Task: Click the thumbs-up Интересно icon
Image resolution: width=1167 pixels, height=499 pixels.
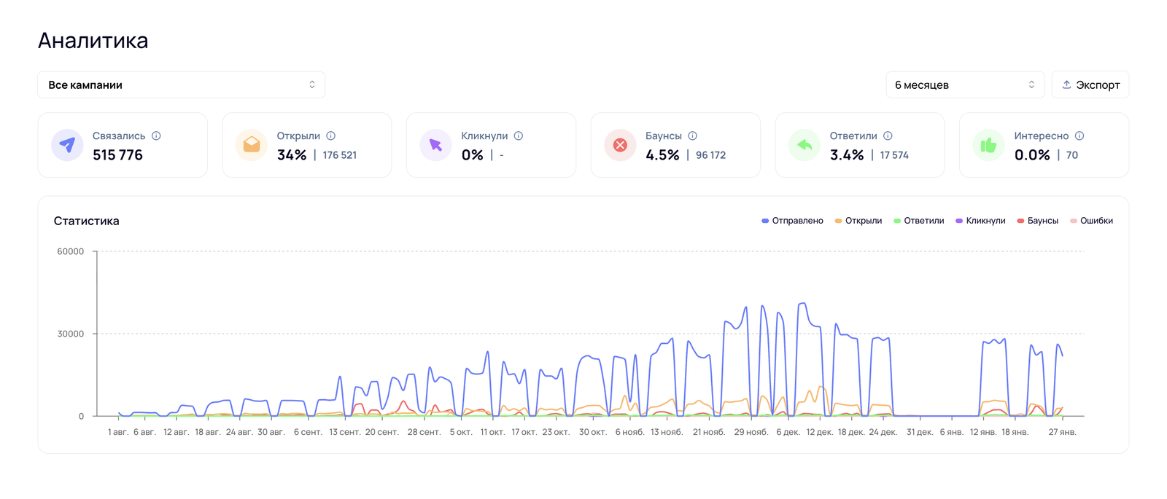Action: [x=989, y=145]
